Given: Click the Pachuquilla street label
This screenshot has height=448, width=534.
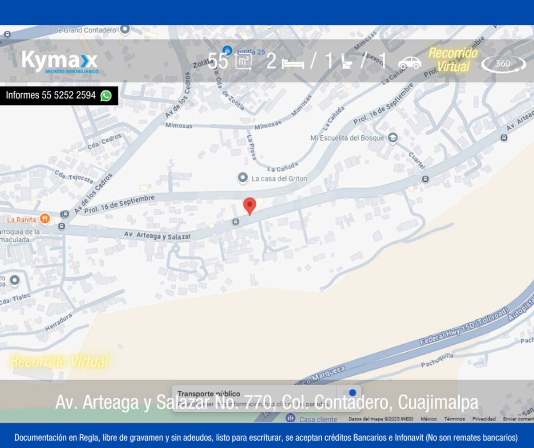Looking at the screenshot, I should point(437,360).
